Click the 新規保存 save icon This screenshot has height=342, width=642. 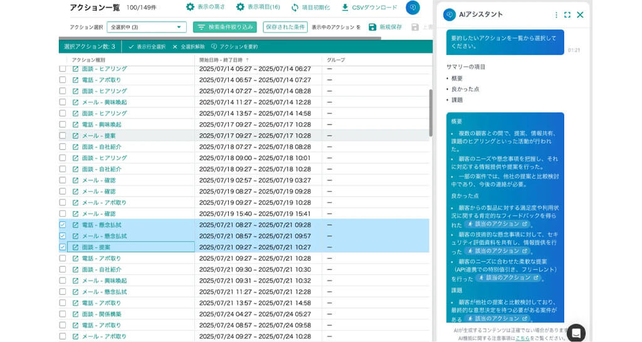coord(372,27)
